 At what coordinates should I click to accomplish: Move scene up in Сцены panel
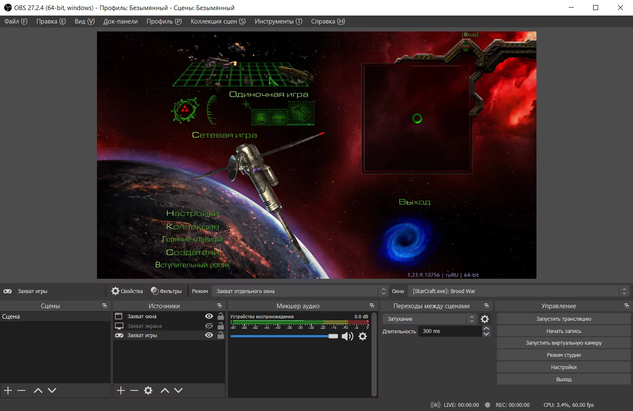(x=38, y=390)
